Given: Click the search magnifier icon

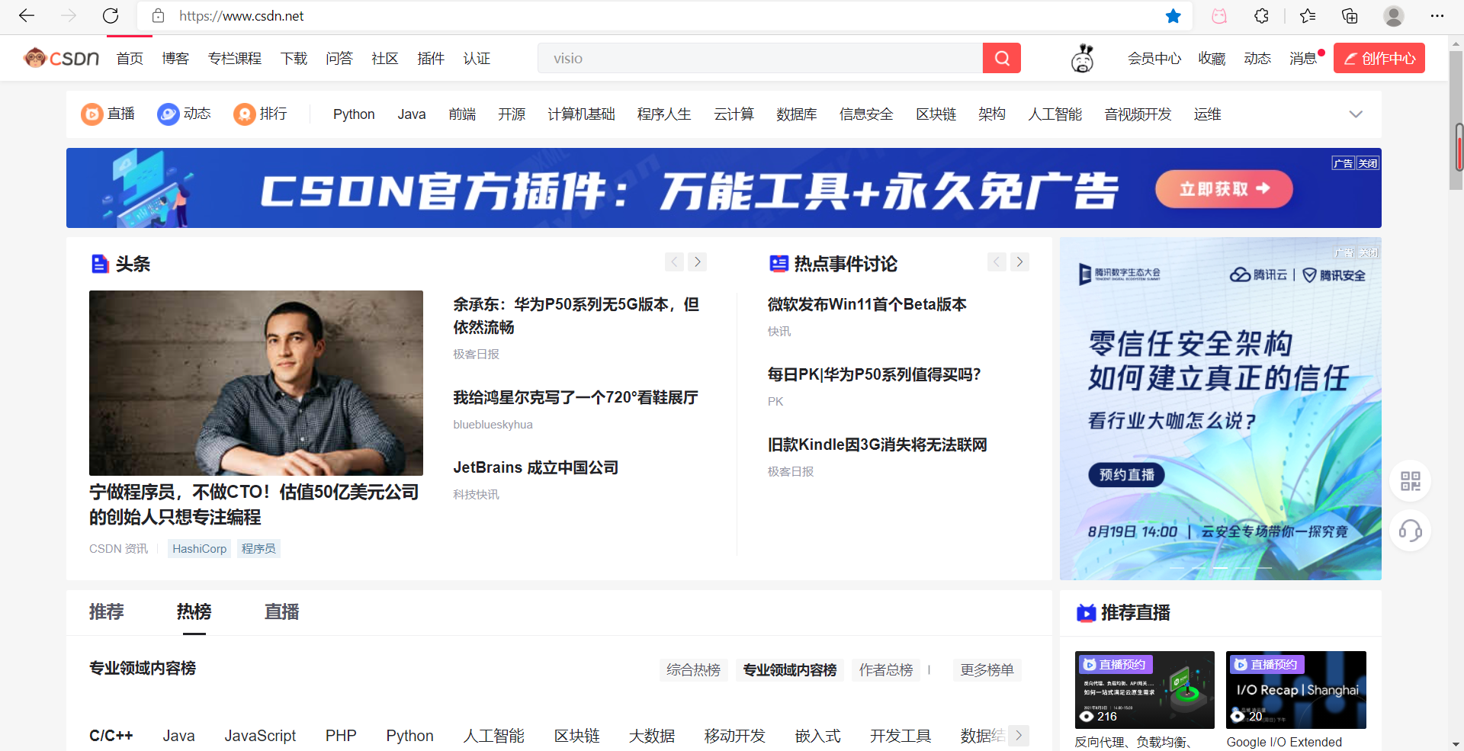Looking at the screenshot, I should pos(1001,58).
